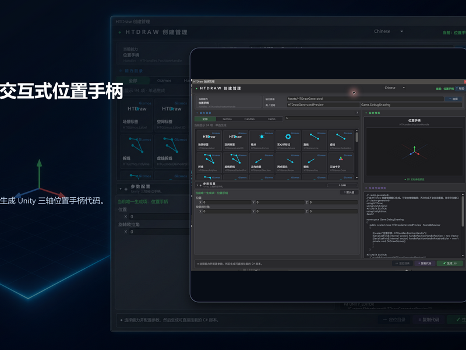Select the 虚线折线 DashedPolyline card in front window
Screen dimensions: 466x350
click(235, 163)
